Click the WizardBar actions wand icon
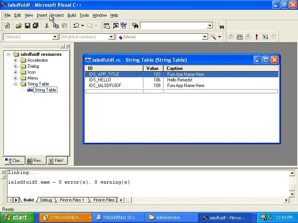 213,36
